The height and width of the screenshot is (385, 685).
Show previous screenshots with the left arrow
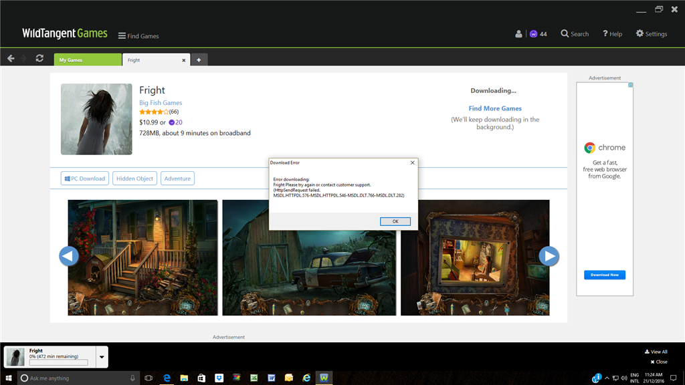pos(69,256)
